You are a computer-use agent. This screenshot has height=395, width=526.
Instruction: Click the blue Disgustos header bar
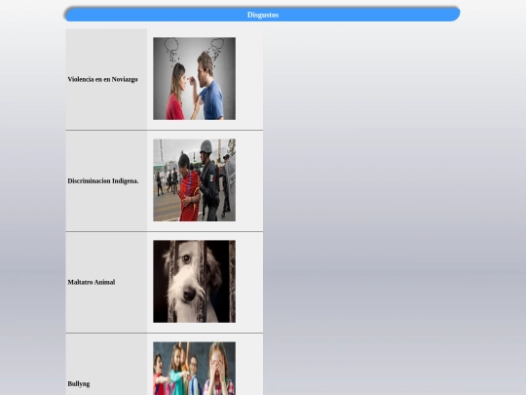point(263,15)
